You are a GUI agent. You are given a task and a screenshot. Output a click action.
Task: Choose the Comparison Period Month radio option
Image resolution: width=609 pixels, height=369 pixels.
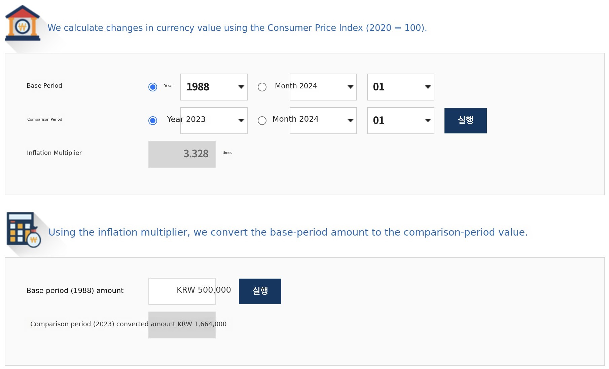(x=262, y=121)
